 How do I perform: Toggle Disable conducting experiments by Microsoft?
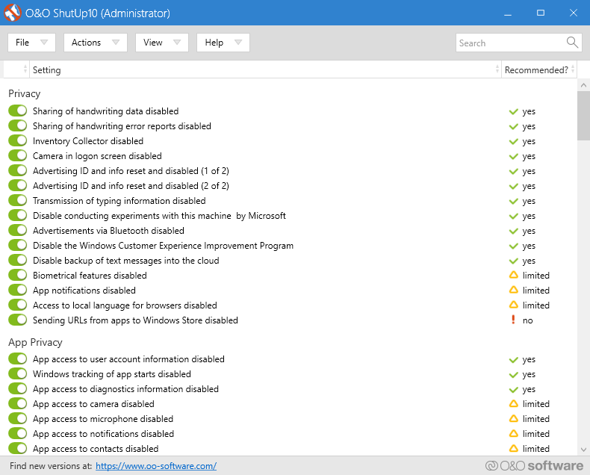click(x=17, y=215)
